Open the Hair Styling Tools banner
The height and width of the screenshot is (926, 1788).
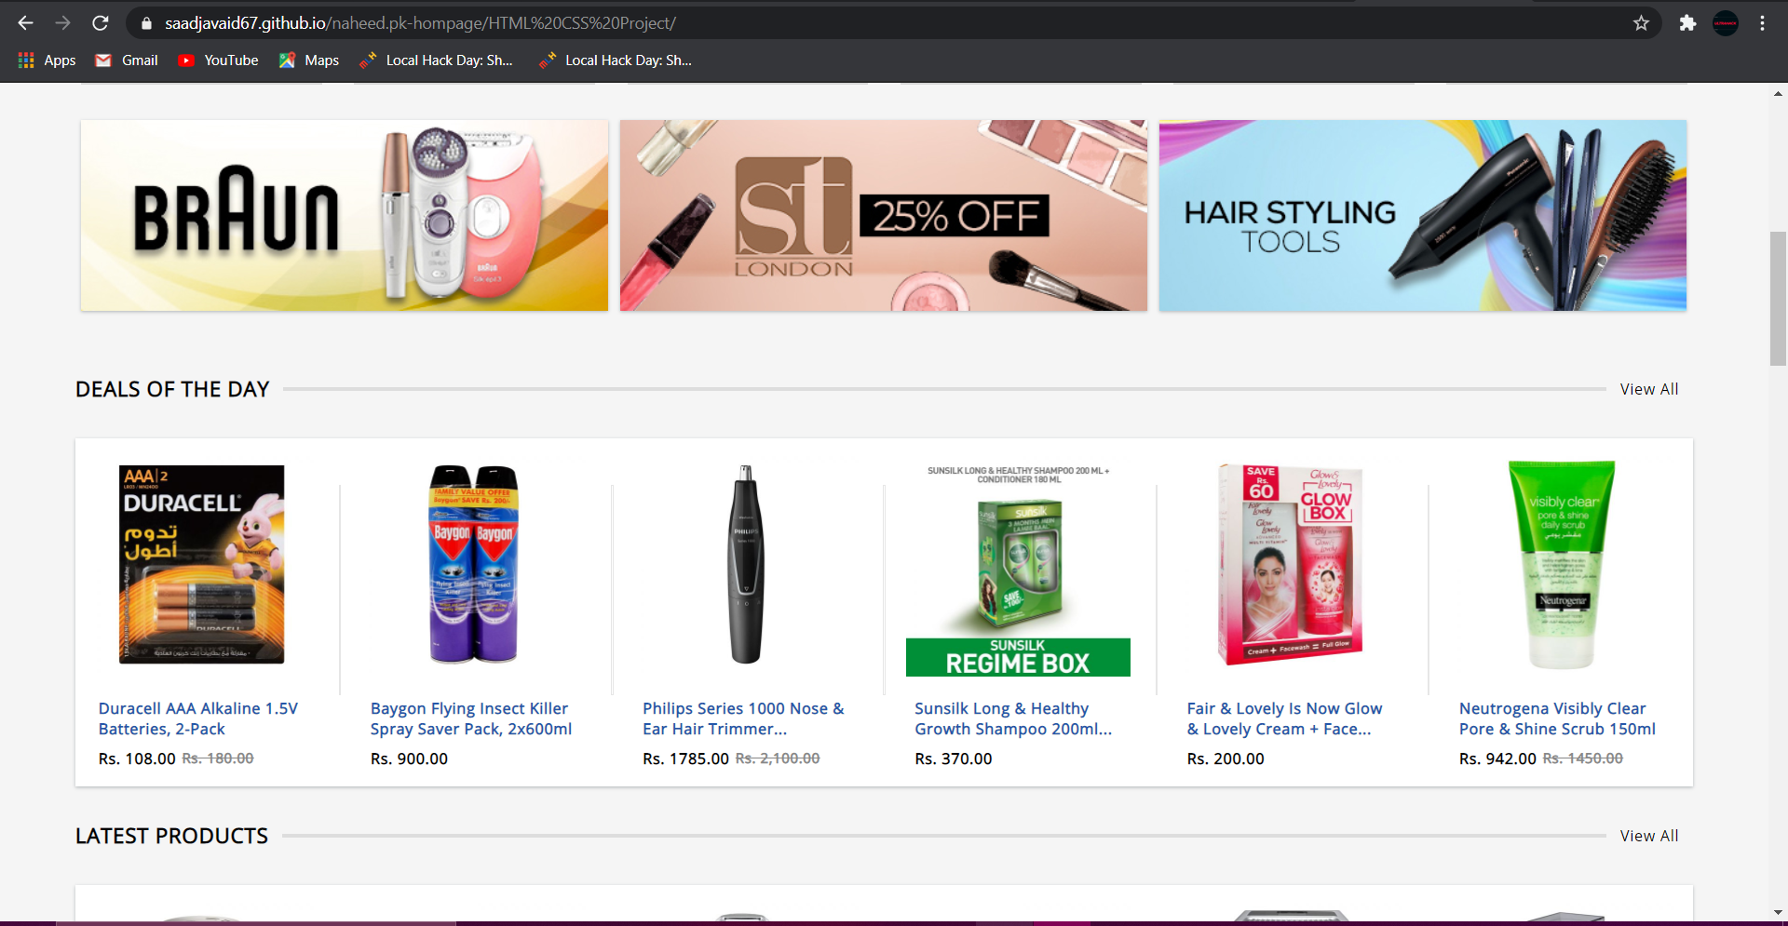tap(1423, 215)
